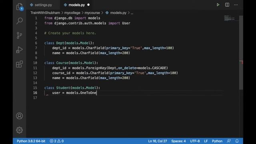Screen dimensions: 256x144
Task: Click 'User' import on line 2
Action: [126, 23]
